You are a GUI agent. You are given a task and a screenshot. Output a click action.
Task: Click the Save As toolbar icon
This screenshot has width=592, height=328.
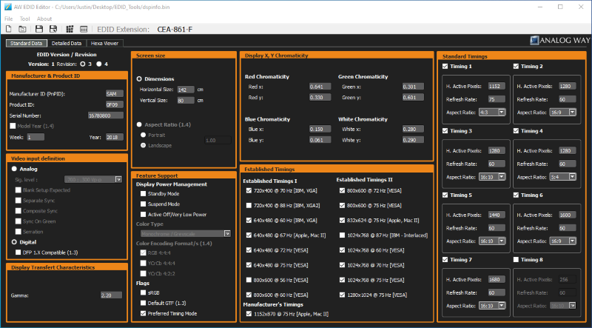(x=54, y=29)
